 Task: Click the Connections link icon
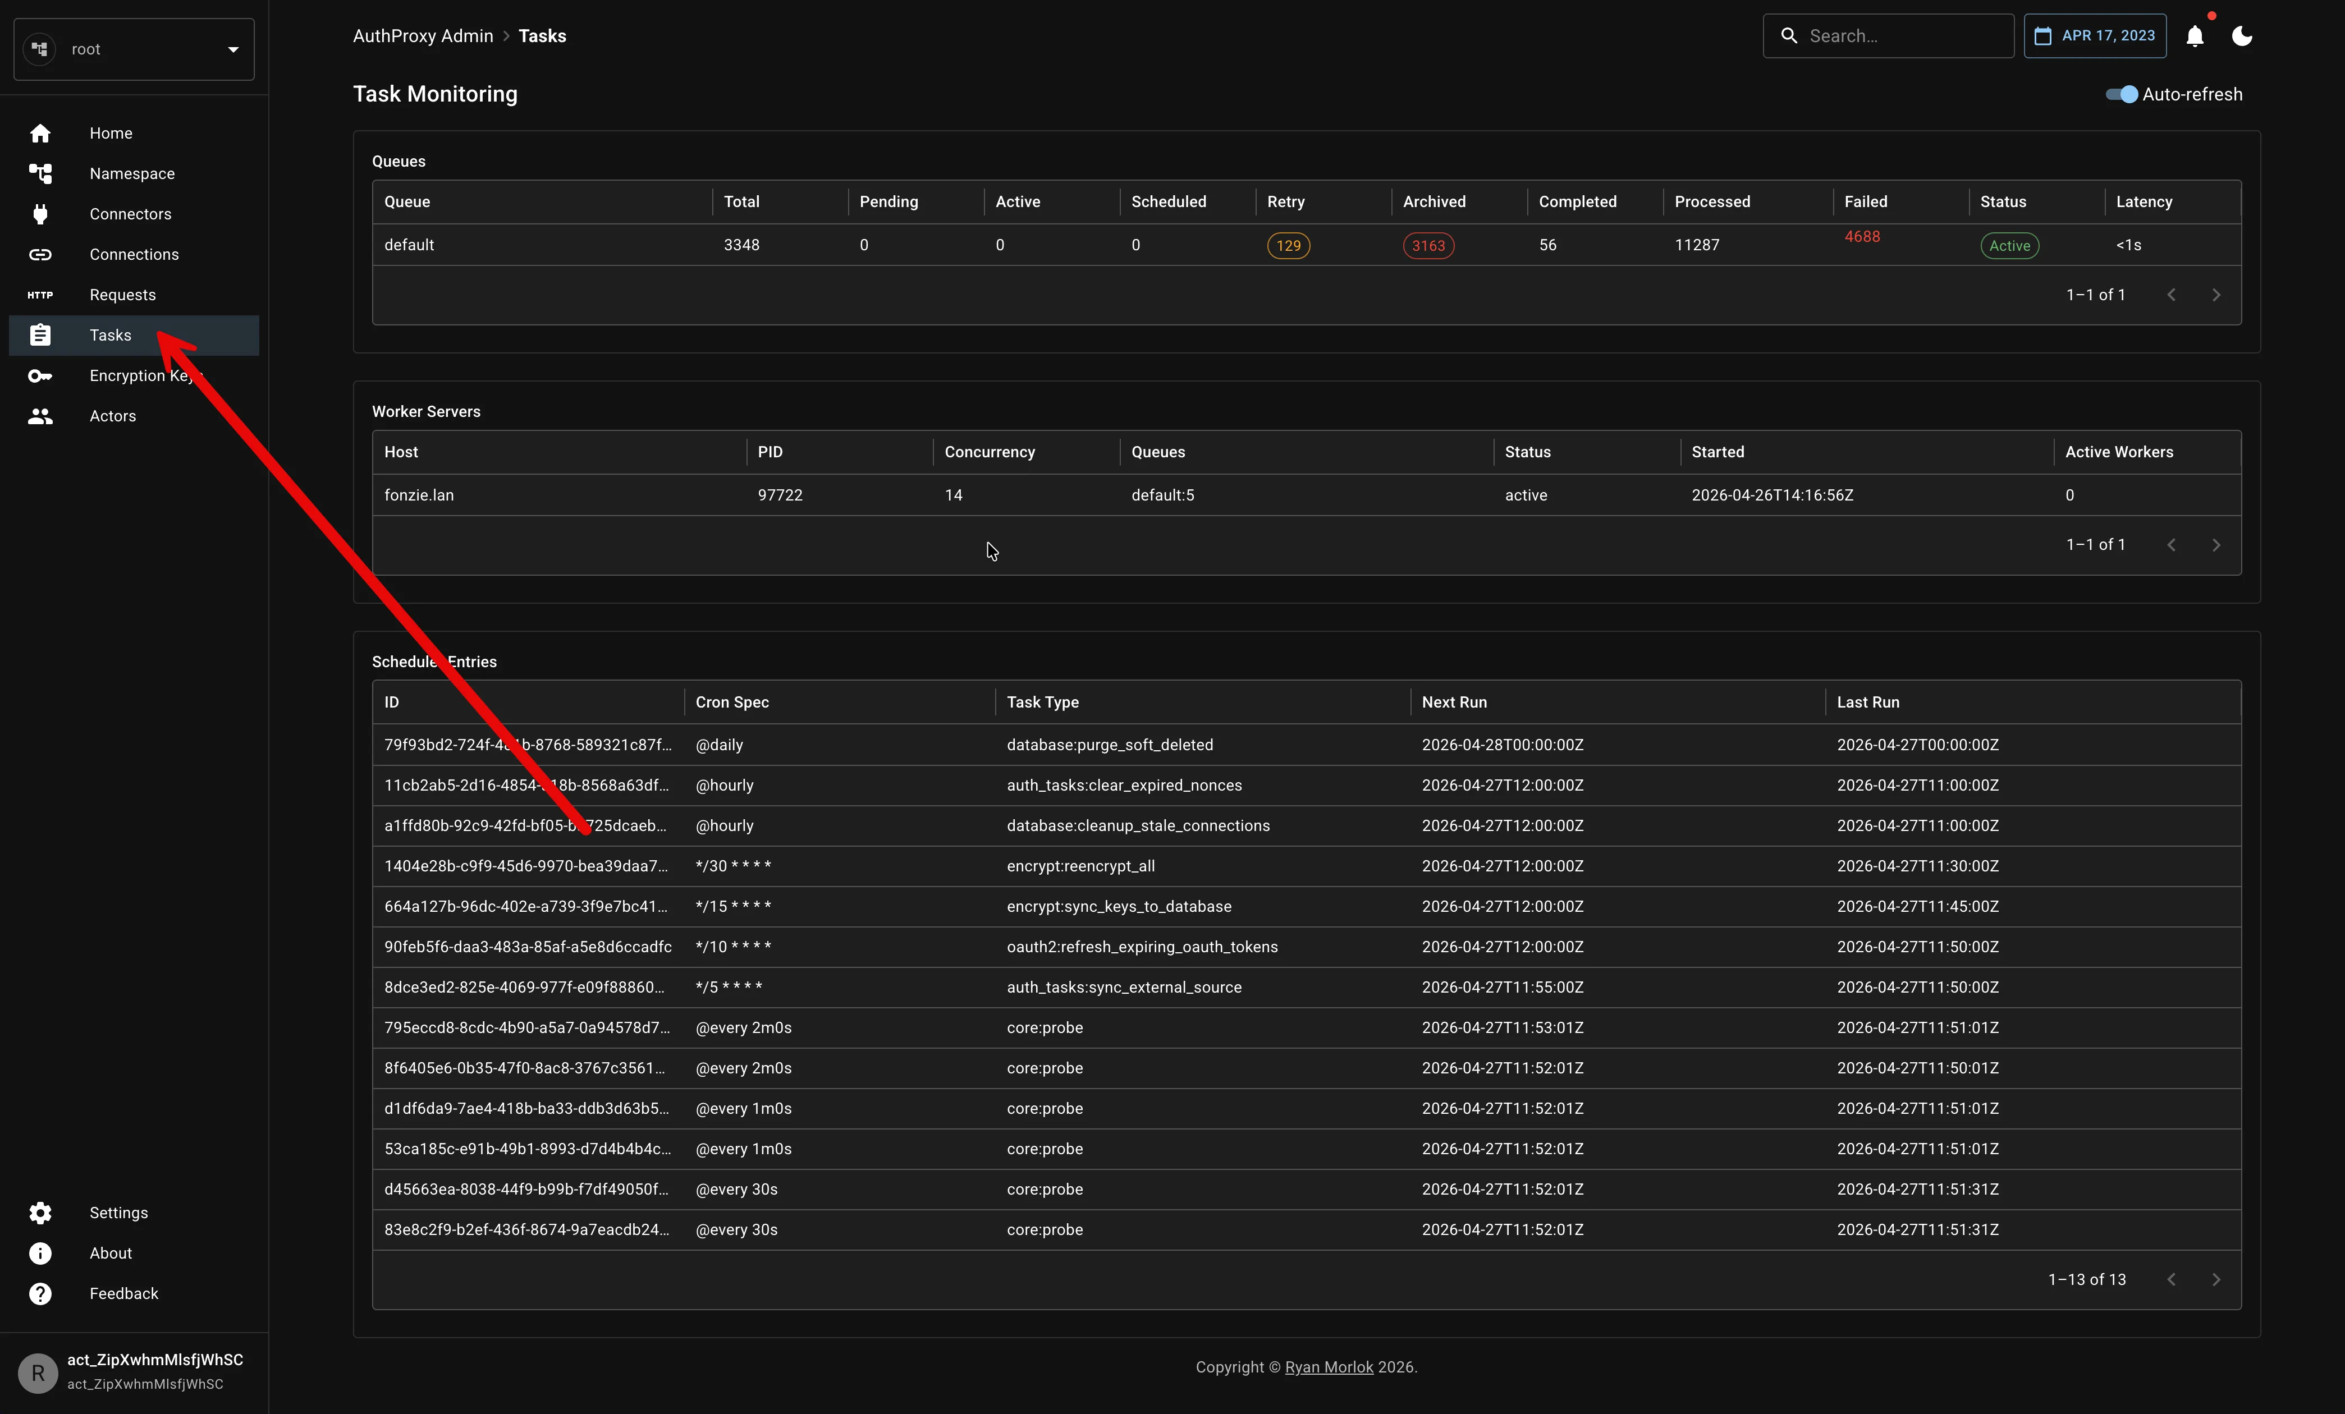[40, 254]
